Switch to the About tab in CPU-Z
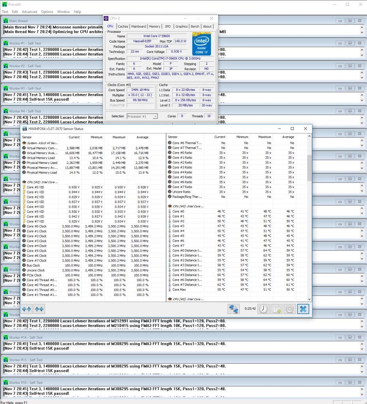 click(207, 26)
